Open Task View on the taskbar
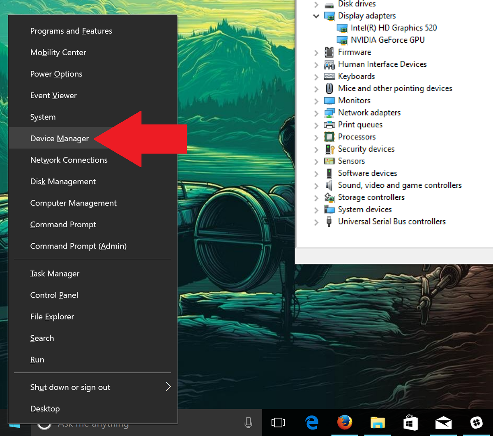This screenshot has height=436, width=493. coord(278,422)
